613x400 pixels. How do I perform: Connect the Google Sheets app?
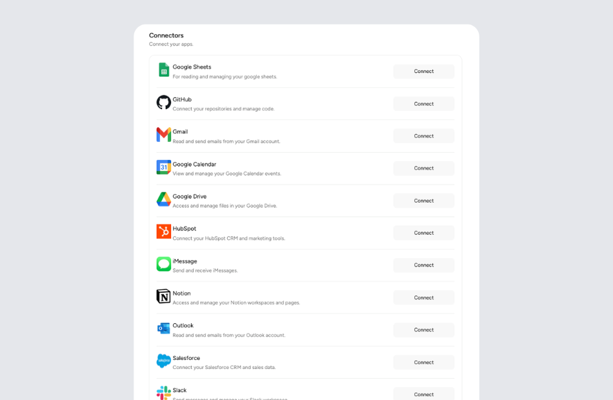pyautogui.click(x=423, y=71)
